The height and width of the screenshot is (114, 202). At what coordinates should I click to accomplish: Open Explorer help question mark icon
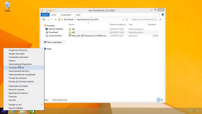(x=163, y=15)
